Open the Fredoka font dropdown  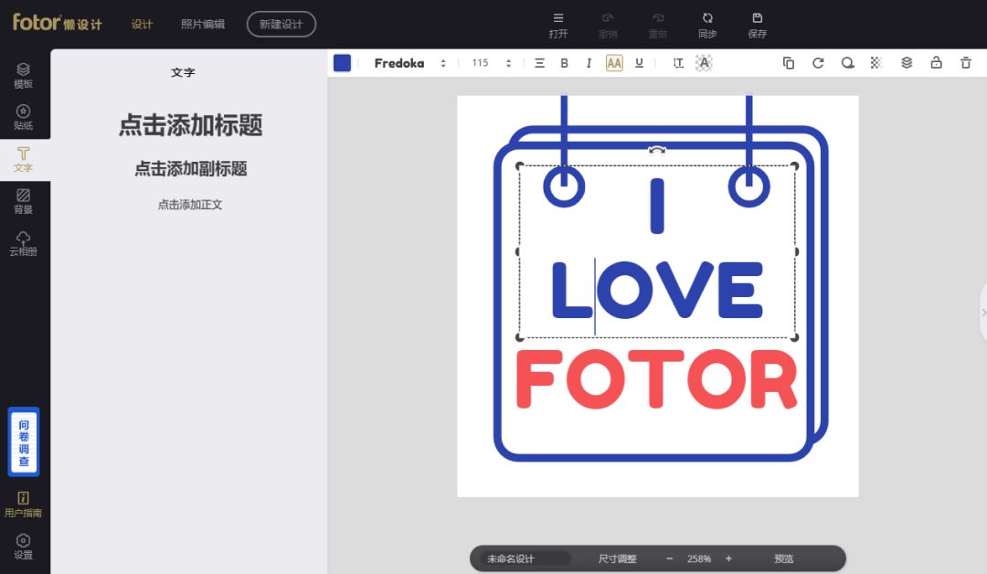(399, 63)
